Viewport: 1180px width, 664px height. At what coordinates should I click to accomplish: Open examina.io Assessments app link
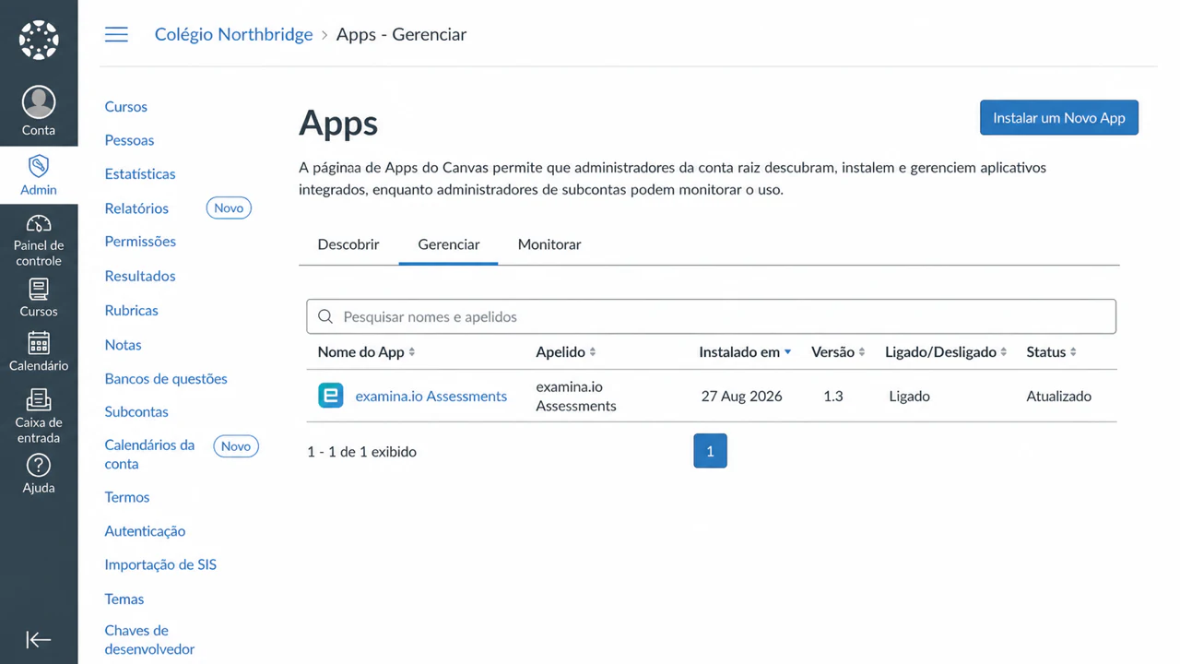click(431, 396)
